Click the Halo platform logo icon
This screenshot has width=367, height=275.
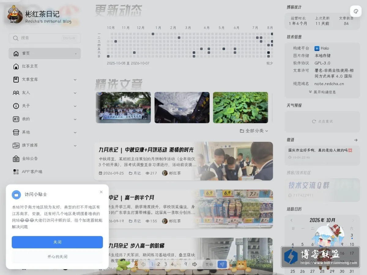[317, 48]
